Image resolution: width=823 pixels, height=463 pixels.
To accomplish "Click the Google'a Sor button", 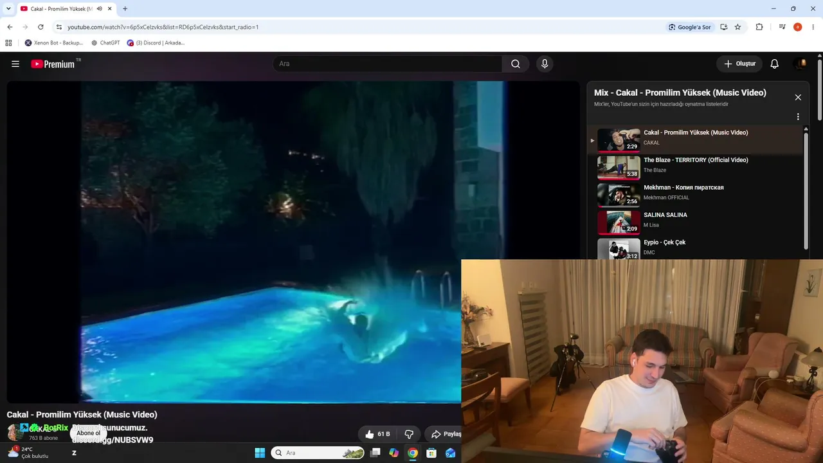I will point(689,27).
